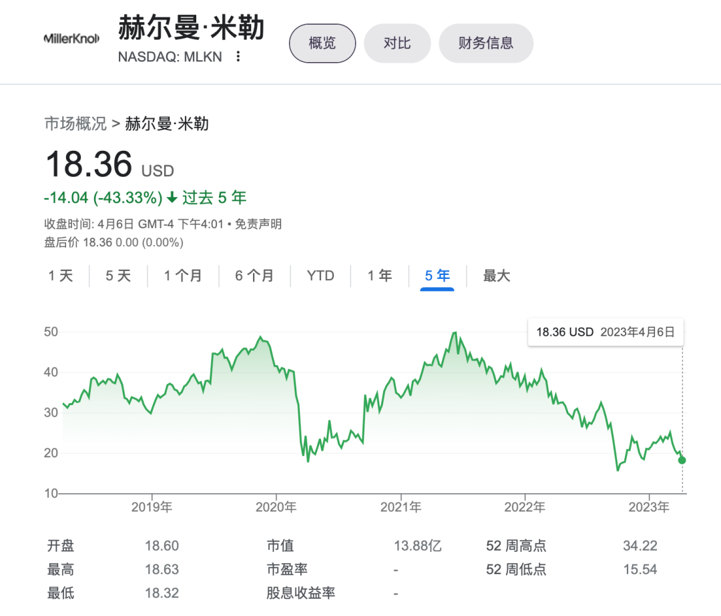Click the 开盘 open label

point(61,546)
